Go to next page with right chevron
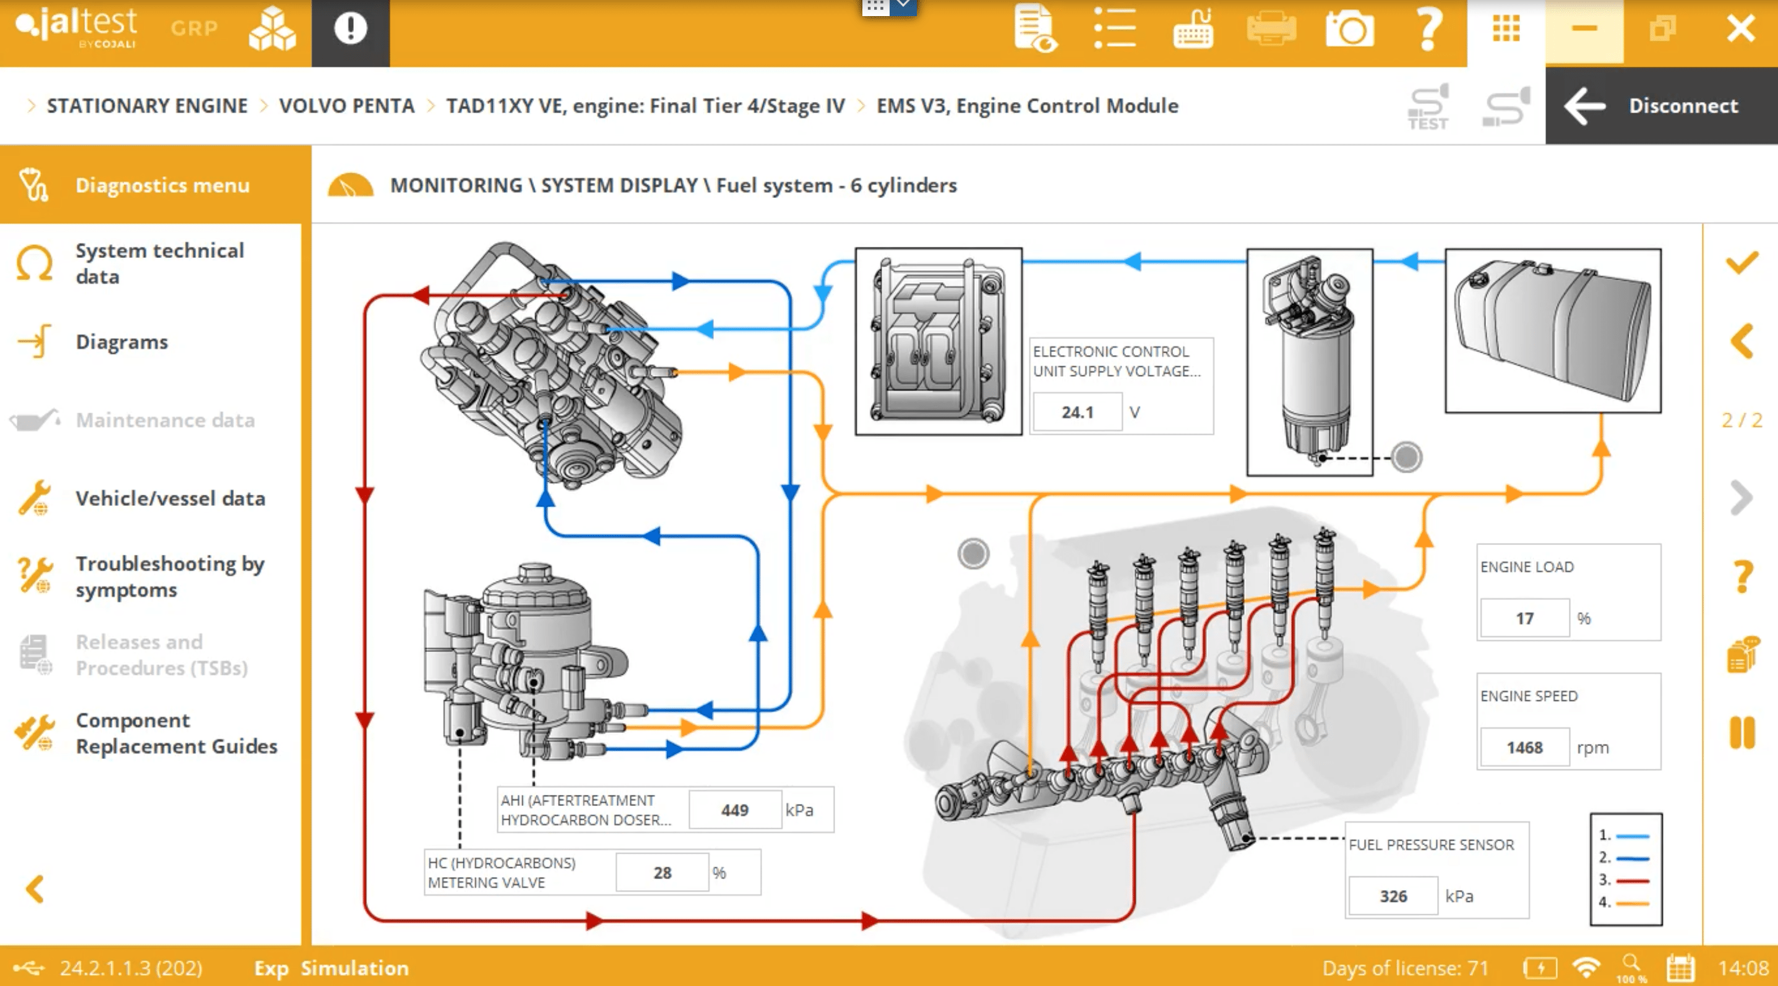 [1741, 497]
